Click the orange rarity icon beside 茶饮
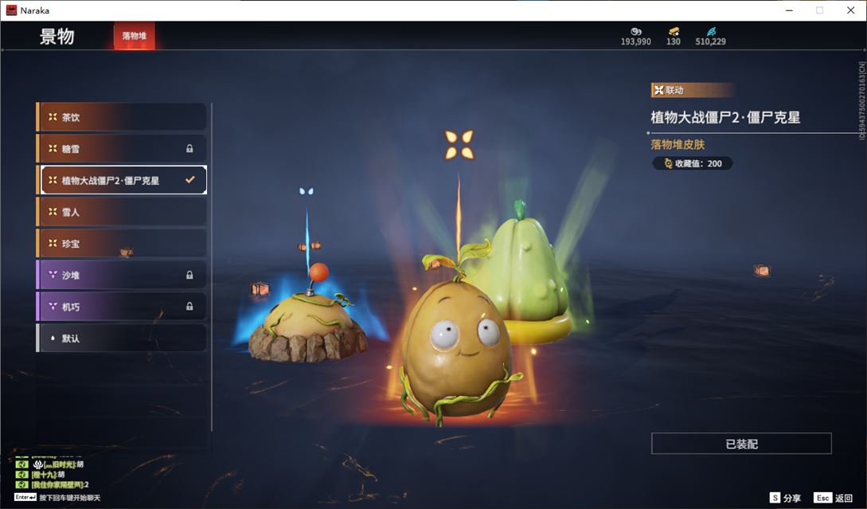Image resolution: width=867 pixels, height=509 pixels. tap(53, 117)
